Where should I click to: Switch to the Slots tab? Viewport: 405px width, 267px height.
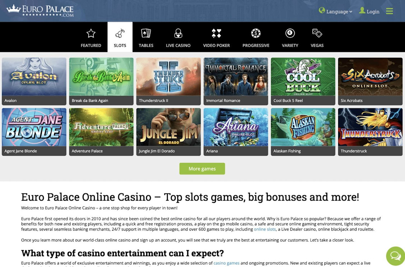(120, 37)
